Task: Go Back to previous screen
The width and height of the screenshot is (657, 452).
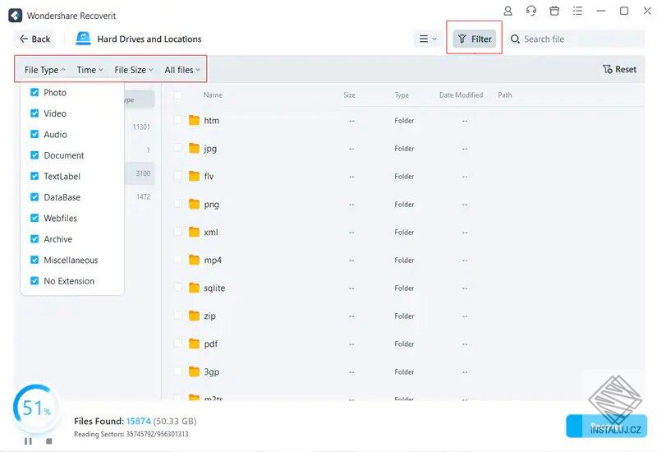Action: click(35, 39)
